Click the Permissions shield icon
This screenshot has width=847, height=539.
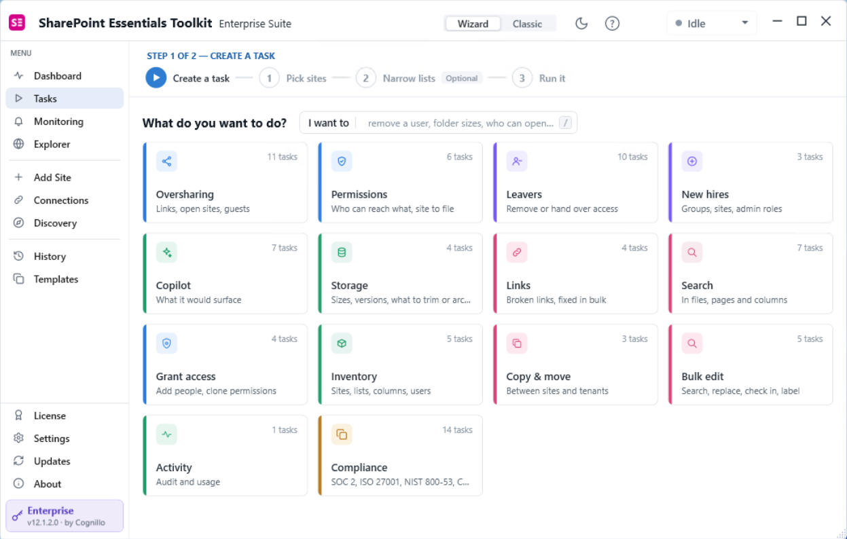pyautogui.click(x=342, y=161)
